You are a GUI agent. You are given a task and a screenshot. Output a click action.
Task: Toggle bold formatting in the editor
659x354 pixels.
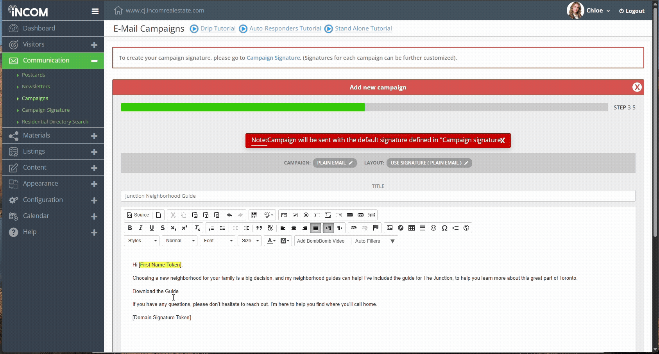pos(130,228)
